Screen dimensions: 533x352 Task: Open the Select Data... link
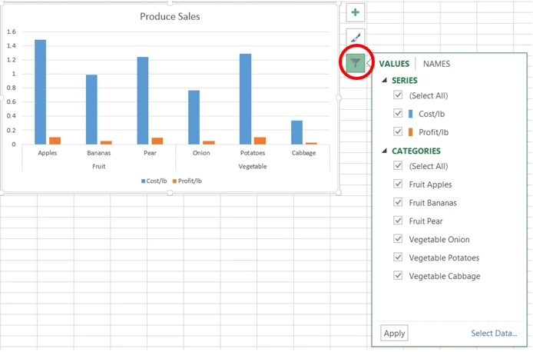click(494, 334)
